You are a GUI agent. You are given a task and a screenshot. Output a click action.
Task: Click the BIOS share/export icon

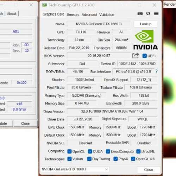[136, 56]
